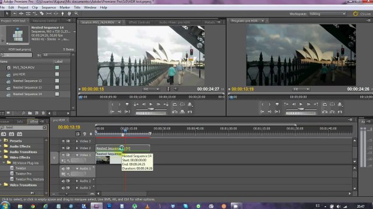Open the File menu
The width and height of the screenshot is (373, 209).
pyautogui.click(x=2, y=8)
